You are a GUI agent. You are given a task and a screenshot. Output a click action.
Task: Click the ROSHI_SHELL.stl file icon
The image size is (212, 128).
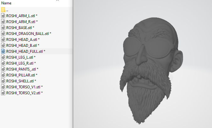click(3, 81)
